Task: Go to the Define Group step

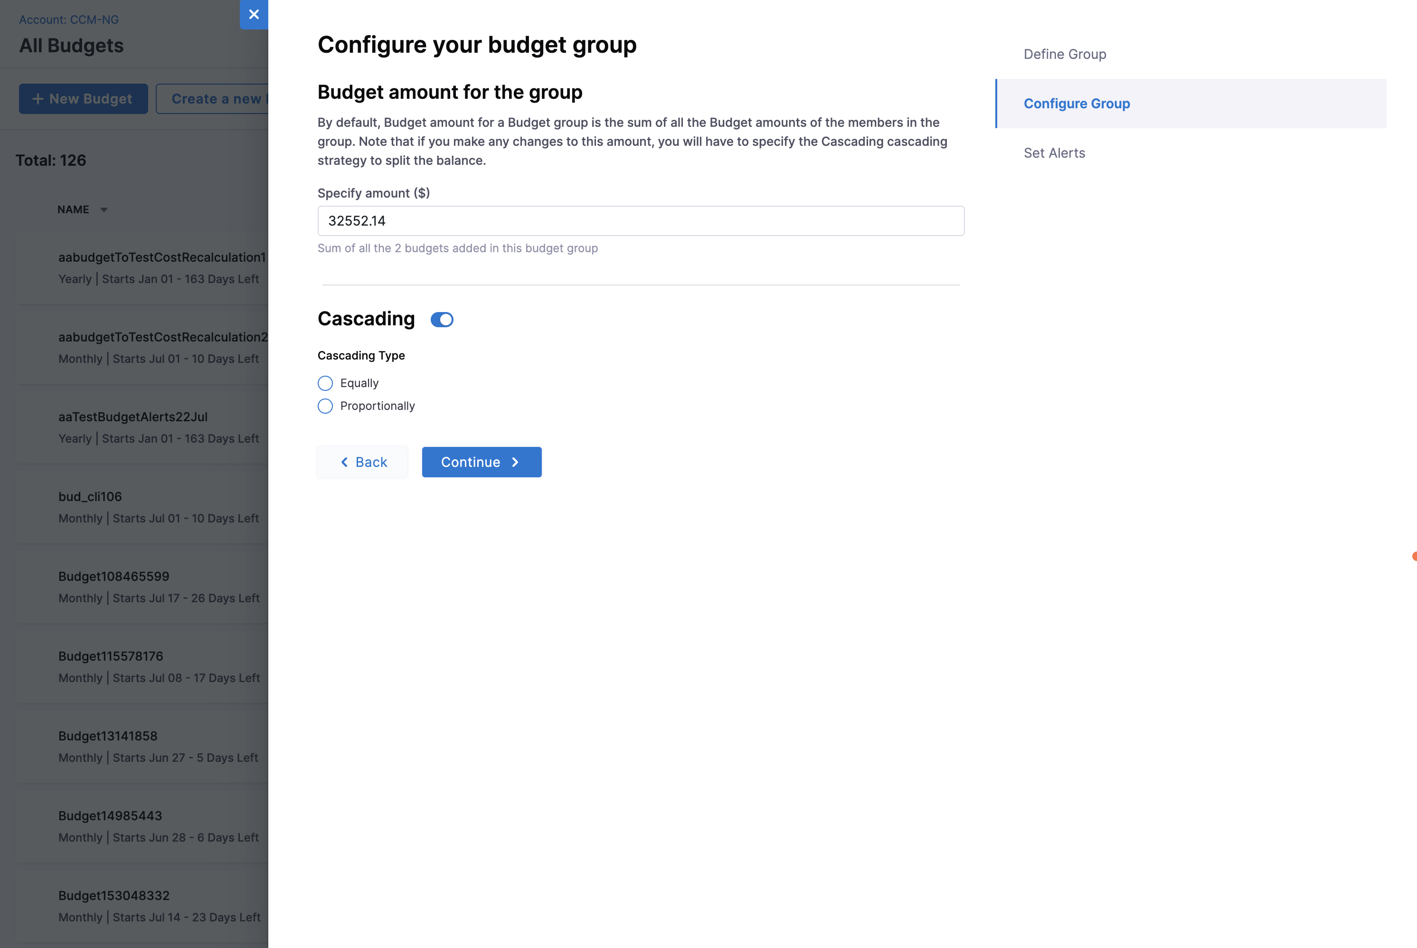Action: click(1065, 55)
